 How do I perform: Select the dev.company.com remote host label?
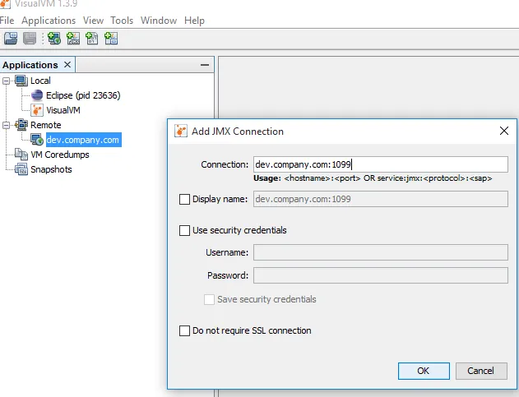[83, 140]
